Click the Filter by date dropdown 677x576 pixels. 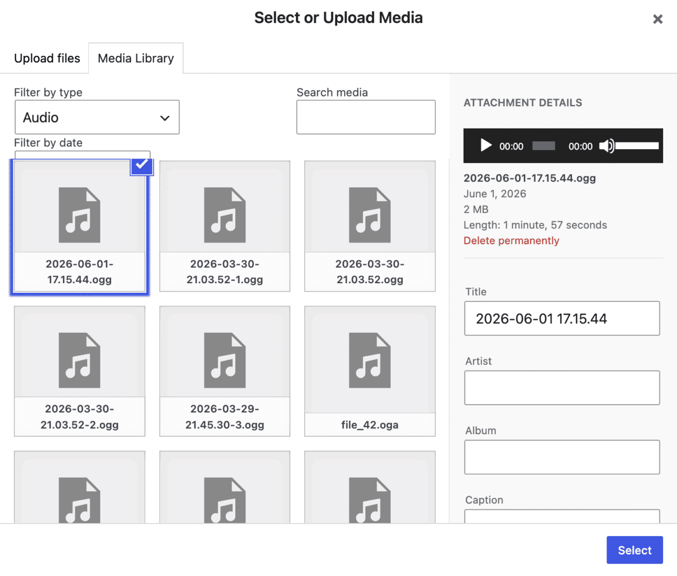83,155
